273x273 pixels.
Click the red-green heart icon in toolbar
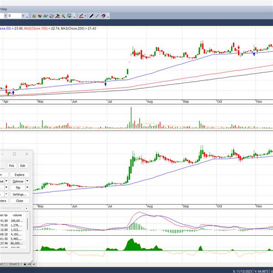tap(40, 16)
